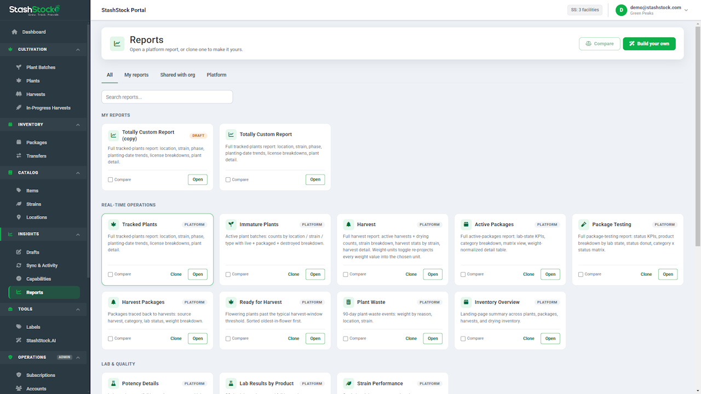The width and height of the screenshot is (701, 394).
Task: Open the Shared with org tab
Action: tap(177, 75)
